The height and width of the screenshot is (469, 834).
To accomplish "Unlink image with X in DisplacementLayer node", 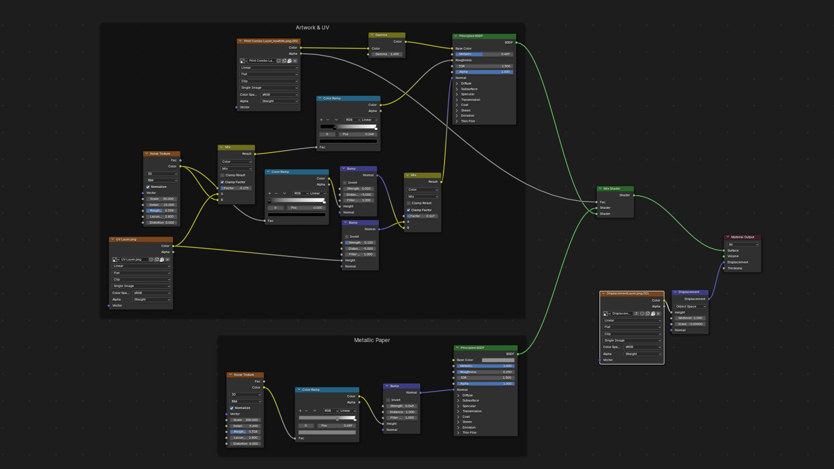I will [x=659, y=314].
